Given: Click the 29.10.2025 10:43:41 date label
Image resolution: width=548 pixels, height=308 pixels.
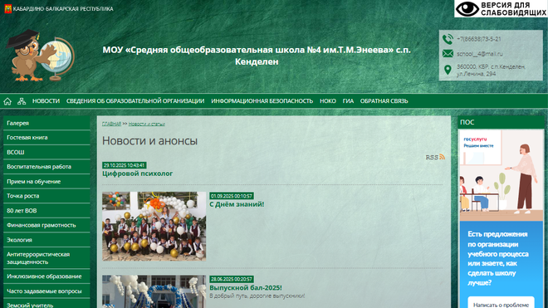Looking at the screenshot, I should point(124,165).
